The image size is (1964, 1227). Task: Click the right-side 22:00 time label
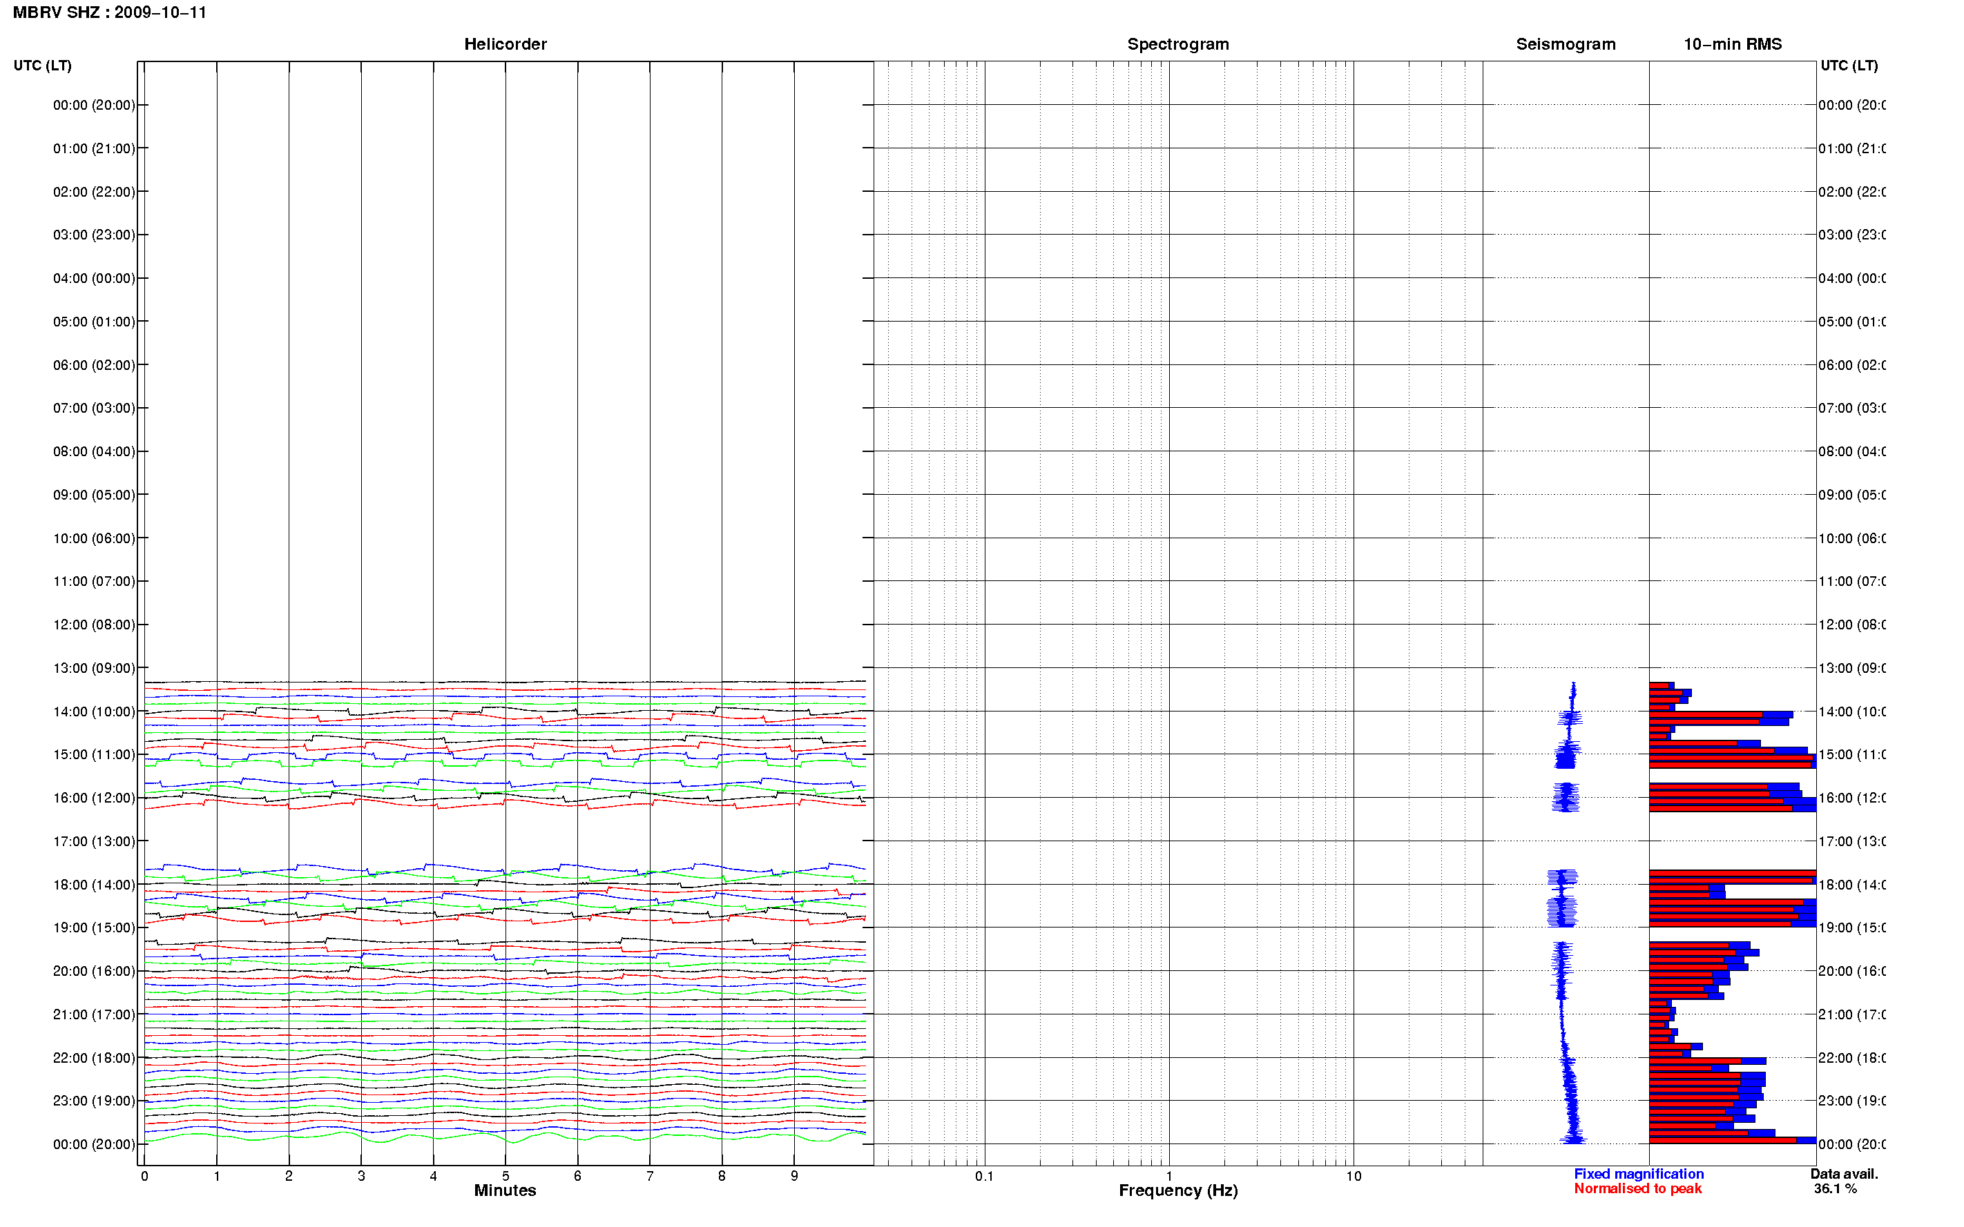(1852, 1058)
